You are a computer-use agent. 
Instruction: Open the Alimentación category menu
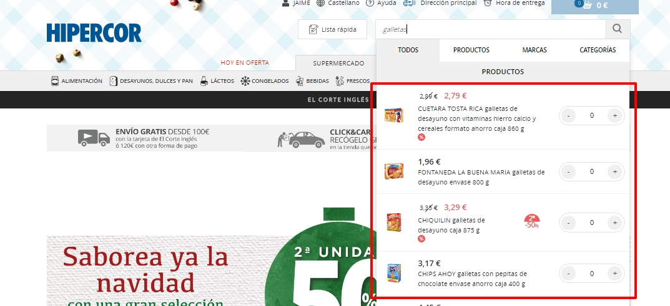[x=77, y=81]
